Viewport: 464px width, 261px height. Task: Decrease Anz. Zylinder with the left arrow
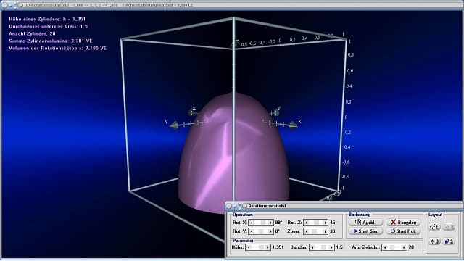[385, 247]
